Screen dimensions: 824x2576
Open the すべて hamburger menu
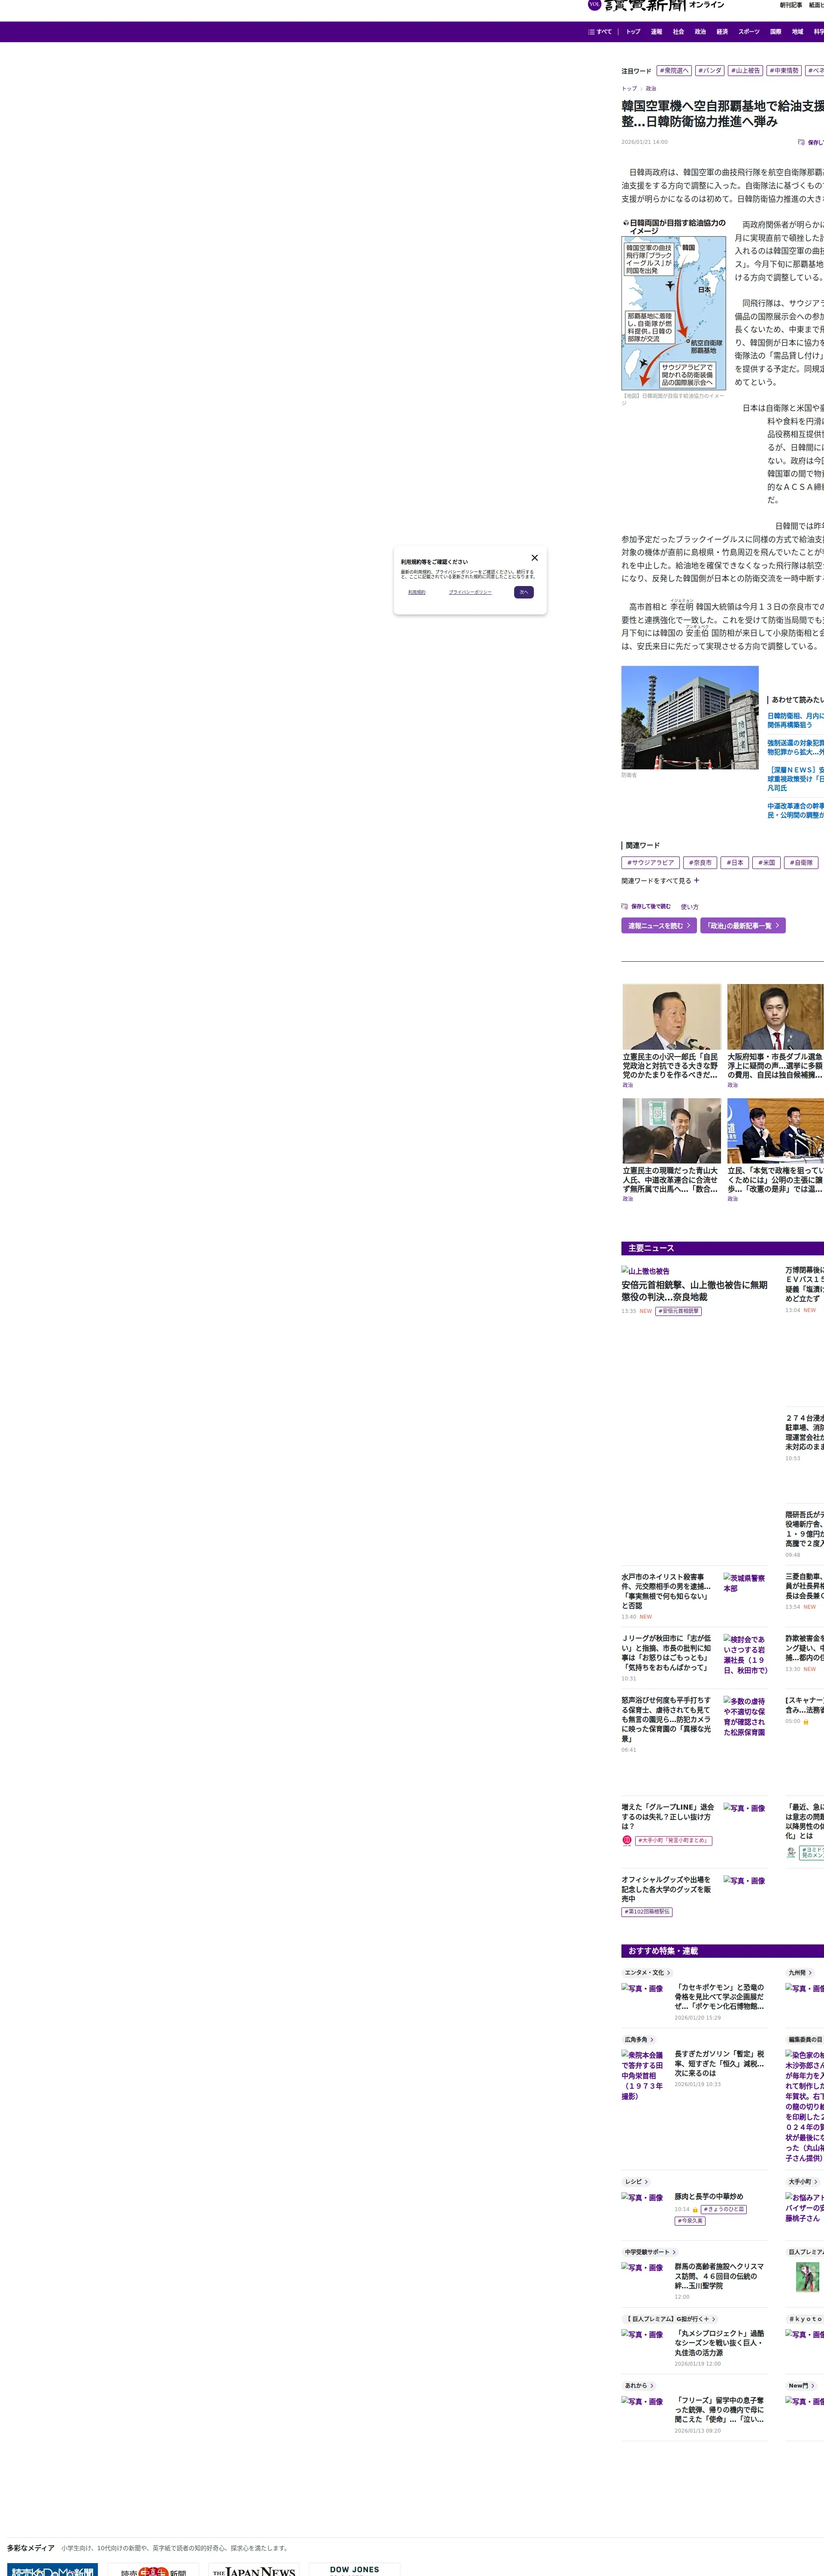pyautogui.click(x=600, y=32)
